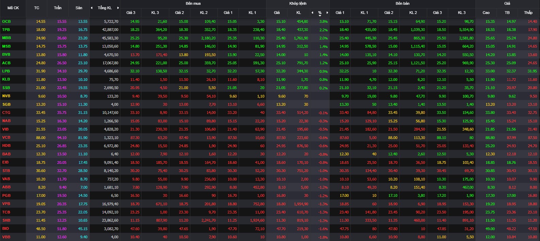Screen dimensions: 540x241
Task: Click the right arrow beside Tổng KL header
Action: [x=118, y=8]
